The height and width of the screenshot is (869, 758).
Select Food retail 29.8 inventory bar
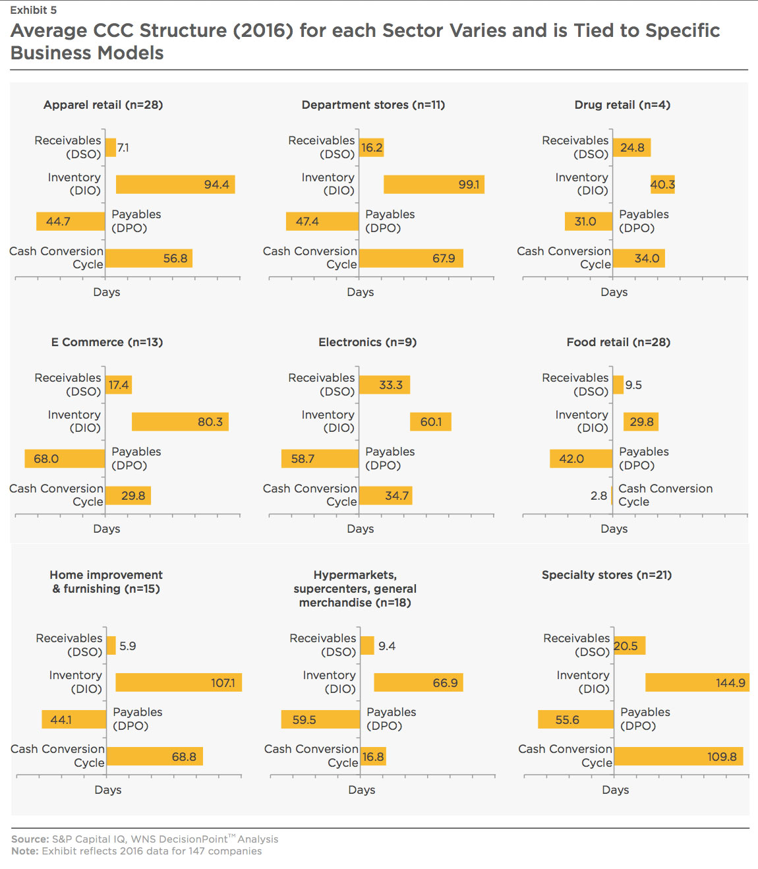click(x=641, y=422)
